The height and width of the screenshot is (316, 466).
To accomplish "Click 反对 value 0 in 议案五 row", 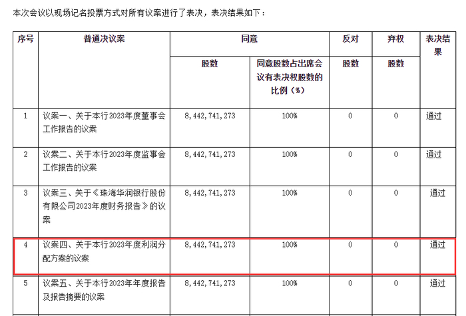I will 350,283.
